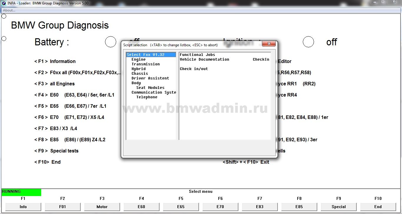Click the small circle indicator below the About bar

(4, 16)
